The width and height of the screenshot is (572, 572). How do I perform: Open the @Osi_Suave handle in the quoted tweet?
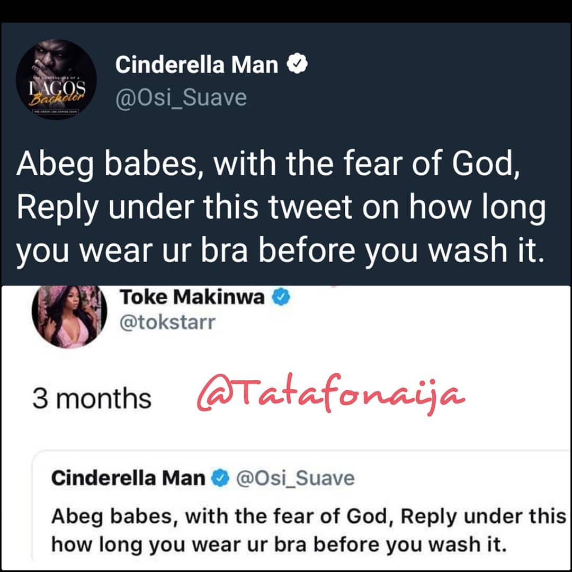coord(294,479)
